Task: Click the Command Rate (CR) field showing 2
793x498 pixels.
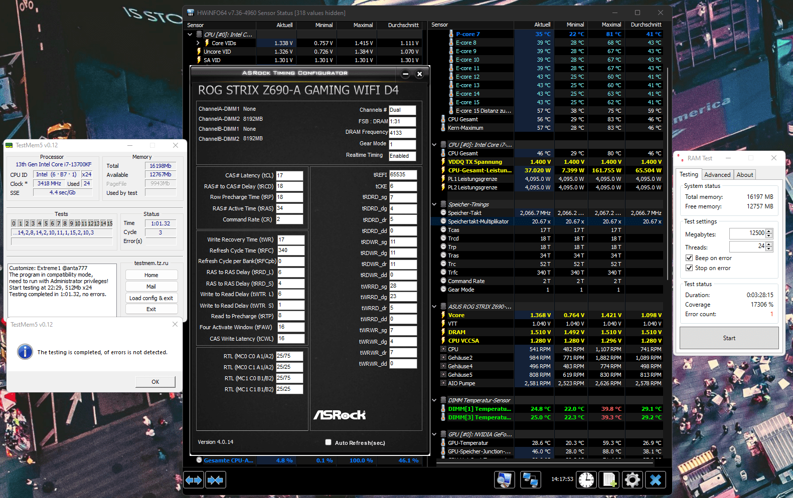Action: [289, 219]
